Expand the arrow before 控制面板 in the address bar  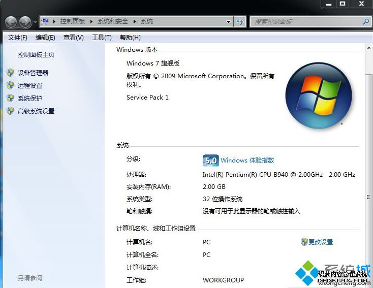[54, 22]
